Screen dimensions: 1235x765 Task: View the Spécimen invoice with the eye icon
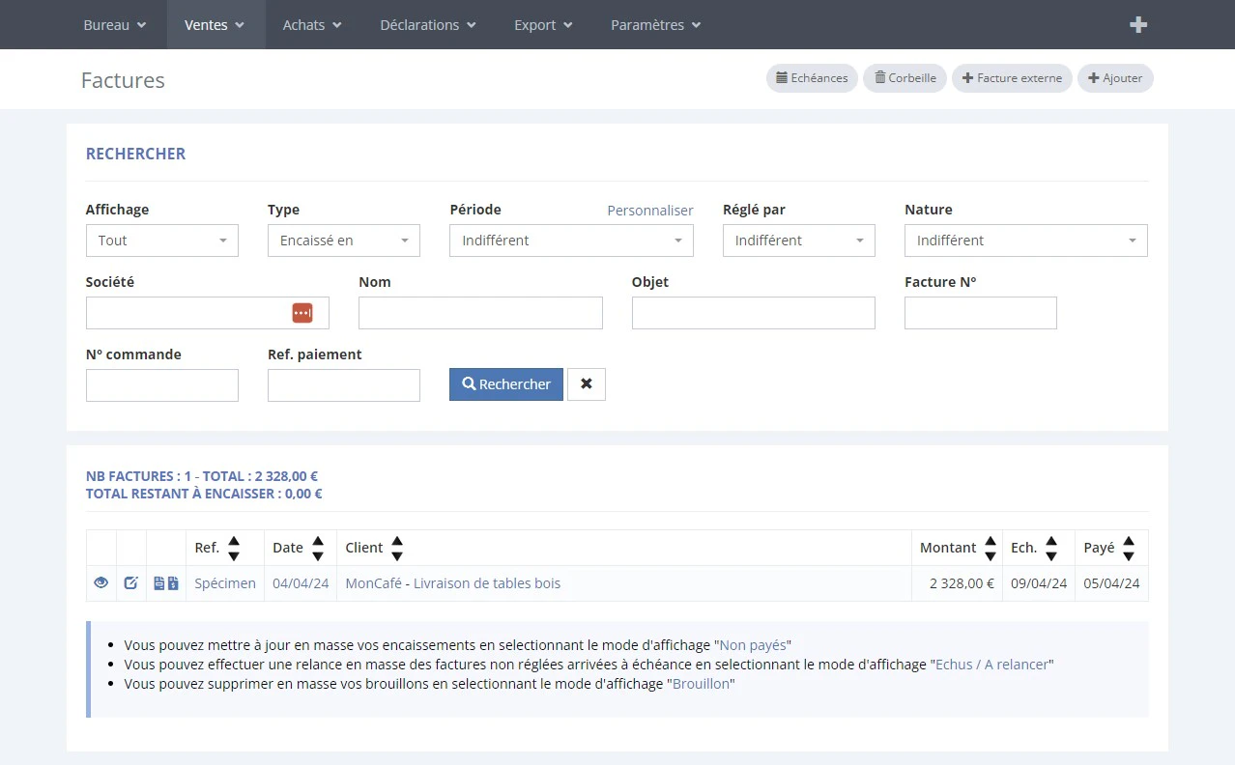coord(101,583)
